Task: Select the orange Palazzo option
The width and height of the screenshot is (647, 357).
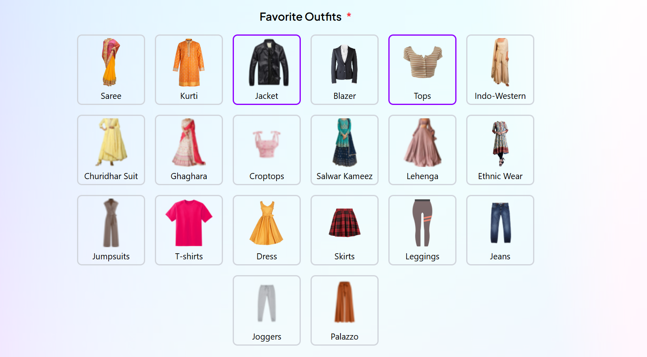Action: pos(345,310)
